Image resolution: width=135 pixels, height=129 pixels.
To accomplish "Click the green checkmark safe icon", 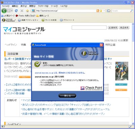I will point(37,64).
